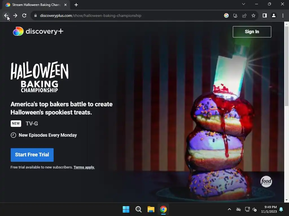Screen dimensions: 289x216
Task: Show hidden system tray icons
Action: (x=229, y=209)
